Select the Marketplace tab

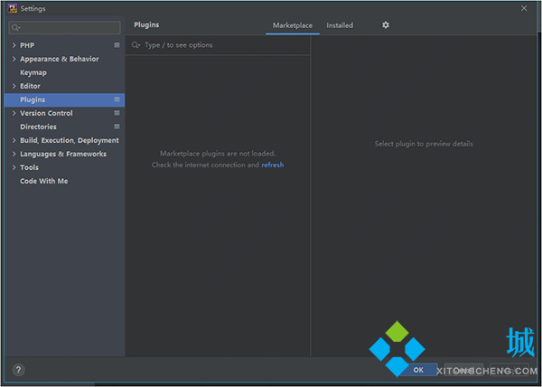[x=292, y=25]
